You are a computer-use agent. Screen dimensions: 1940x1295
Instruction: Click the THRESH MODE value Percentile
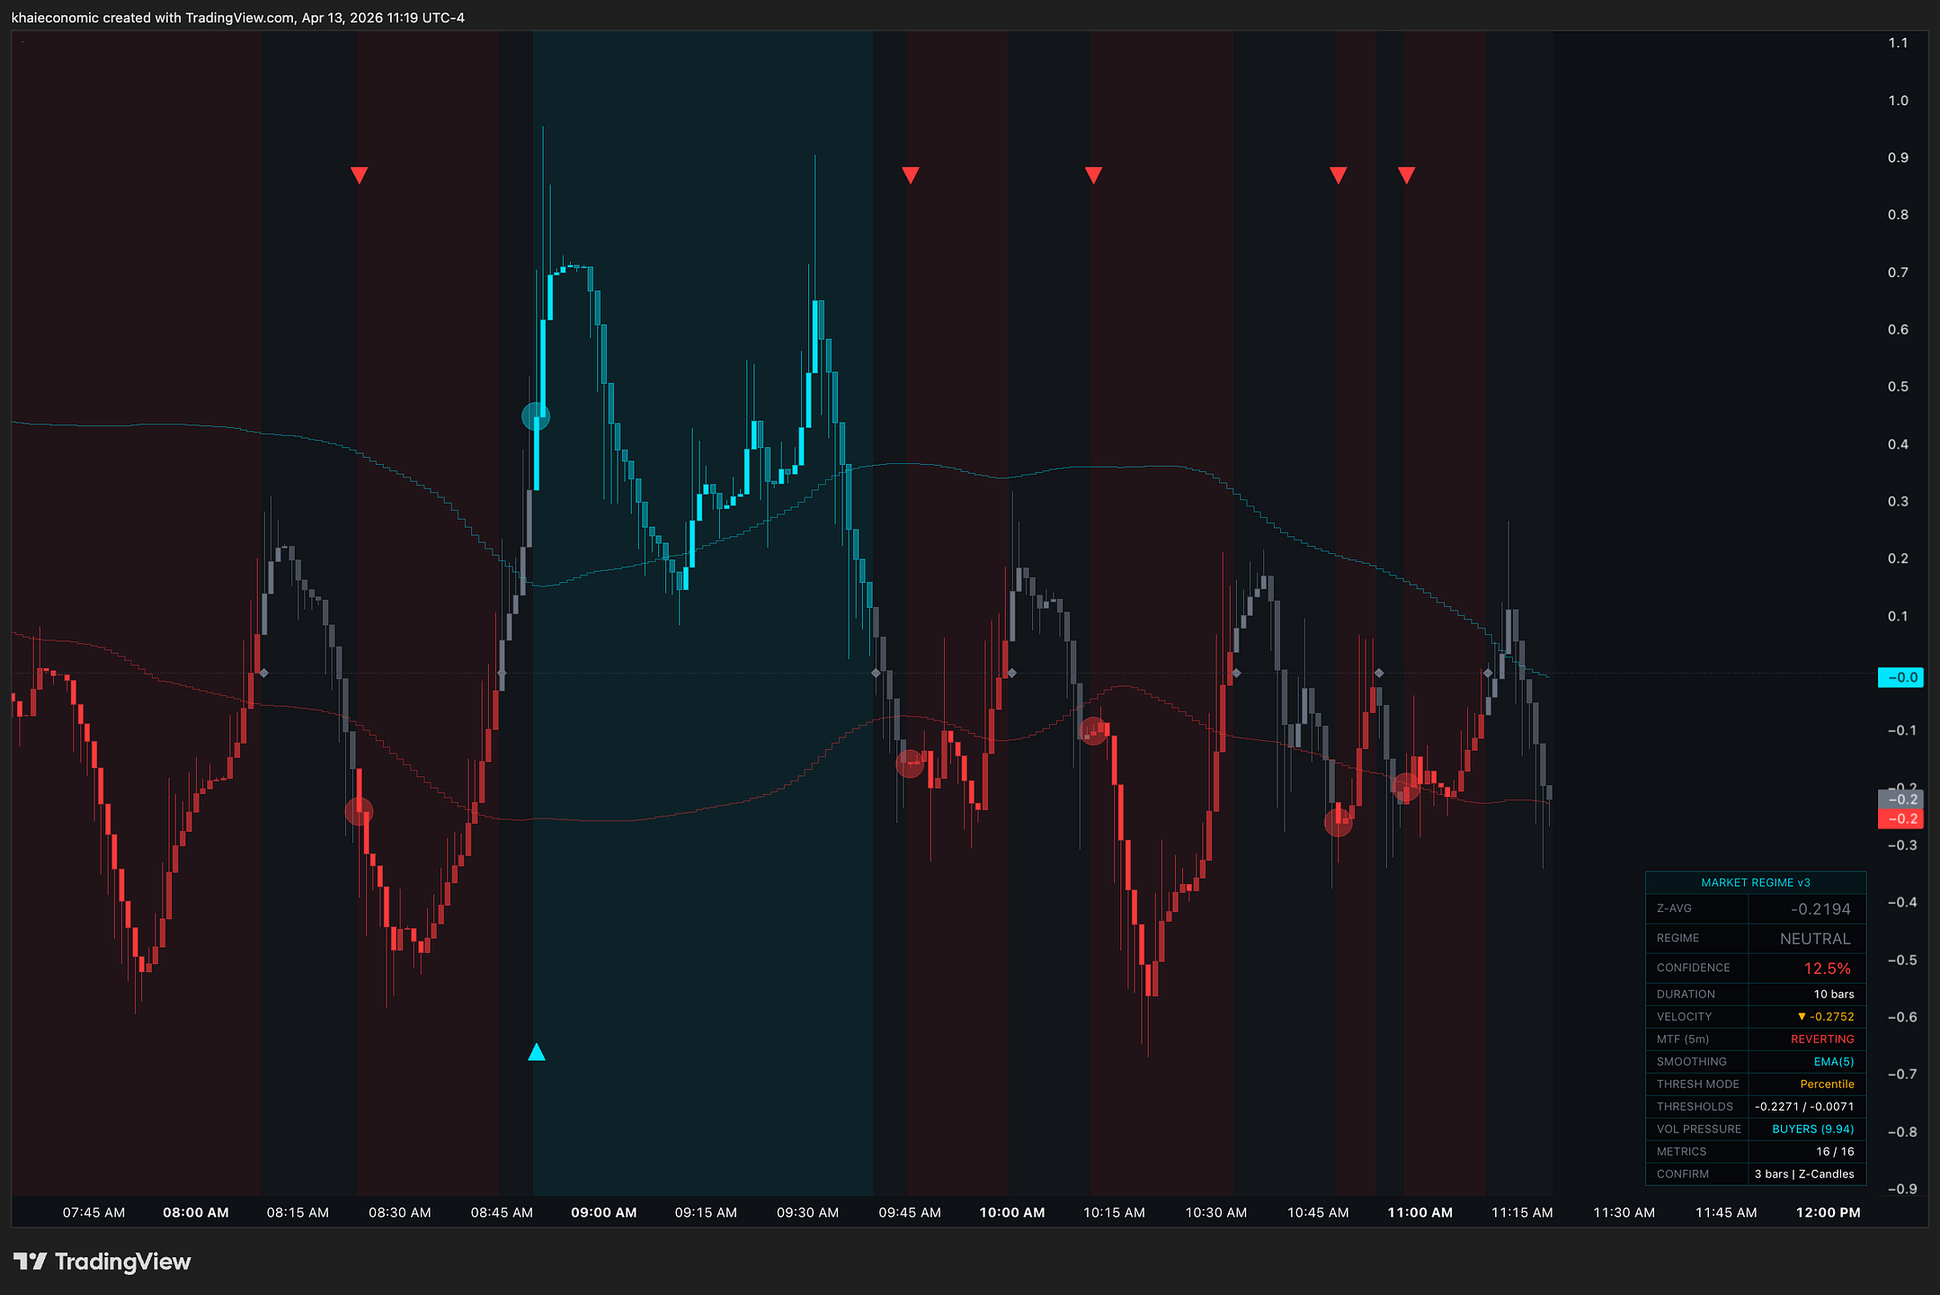(1827, 1085)
